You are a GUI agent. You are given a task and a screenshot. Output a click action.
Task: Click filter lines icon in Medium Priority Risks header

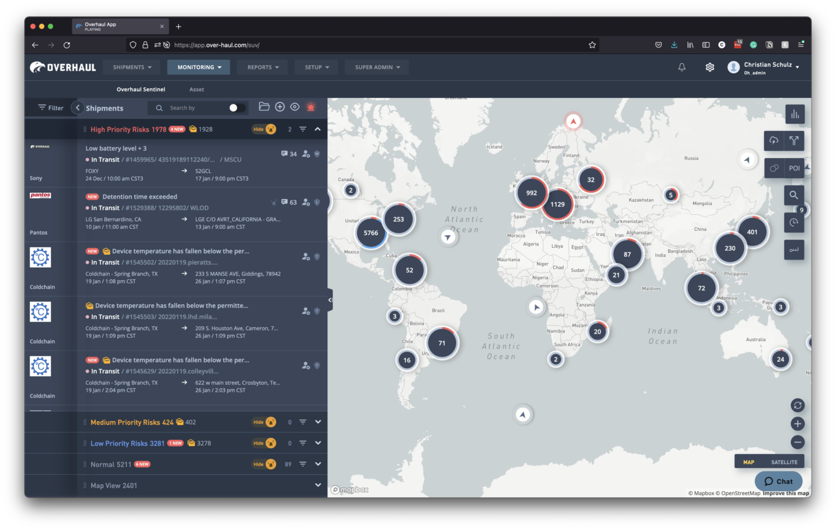(x=302, y=422)
